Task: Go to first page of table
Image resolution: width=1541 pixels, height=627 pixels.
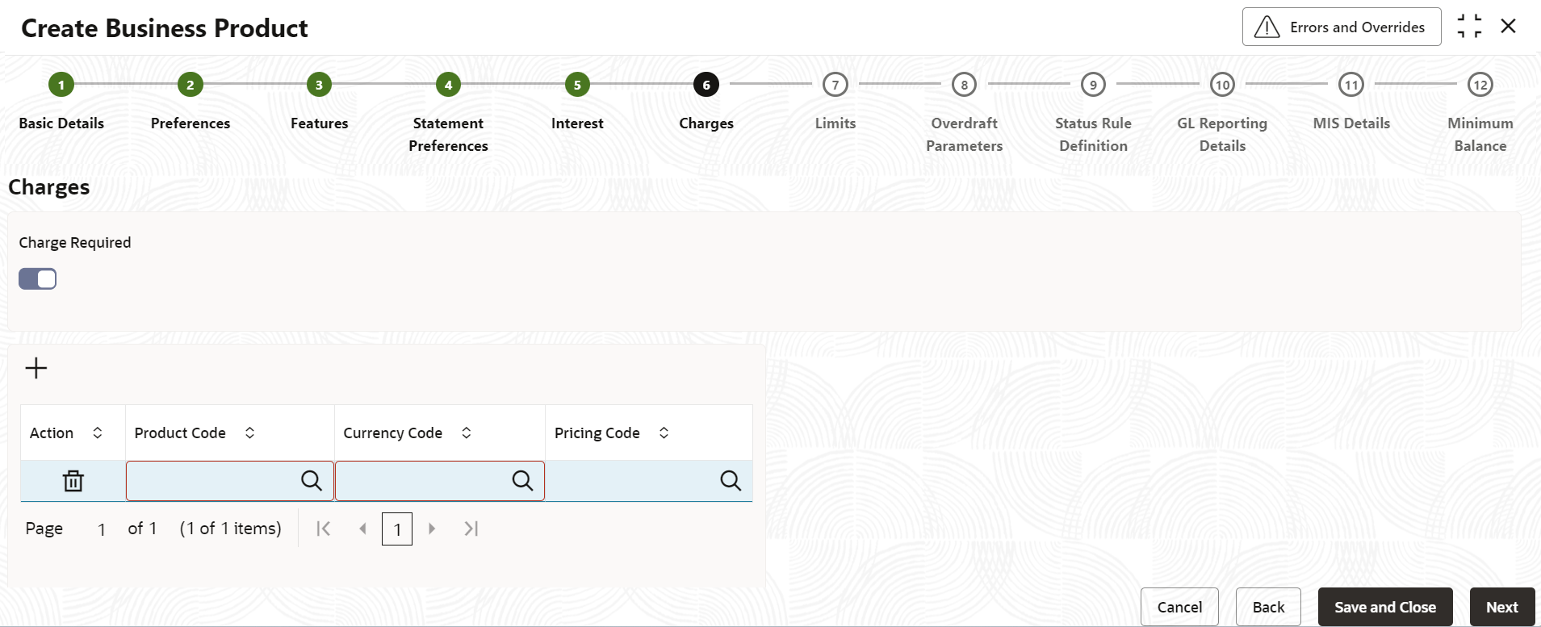Action: [x=324, y=529]
